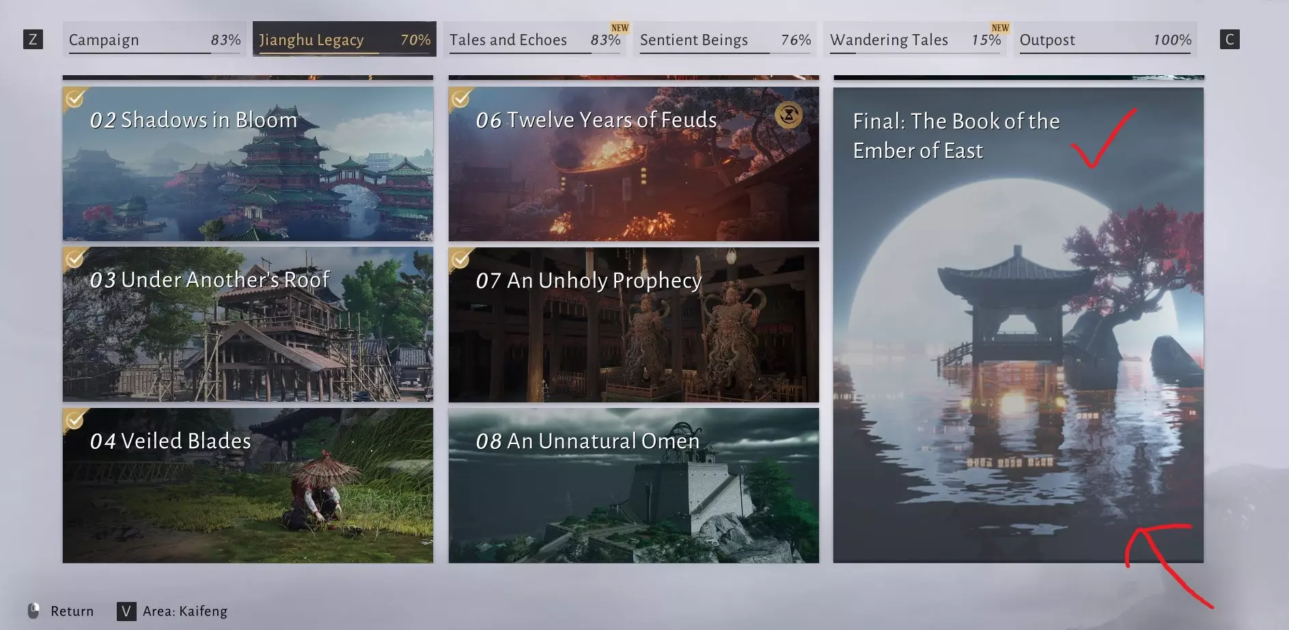Click the mouse icon beside Return
Screen dimensions: 1289x630
click(x=33, y=611)
